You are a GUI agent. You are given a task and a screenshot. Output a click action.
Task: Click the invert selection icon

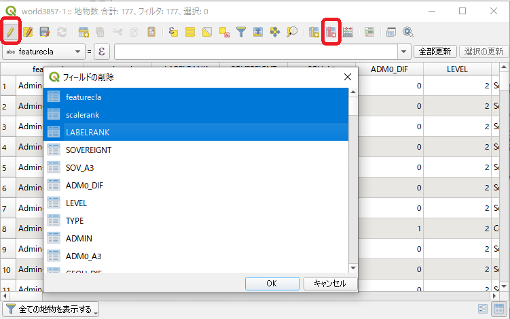207,32
